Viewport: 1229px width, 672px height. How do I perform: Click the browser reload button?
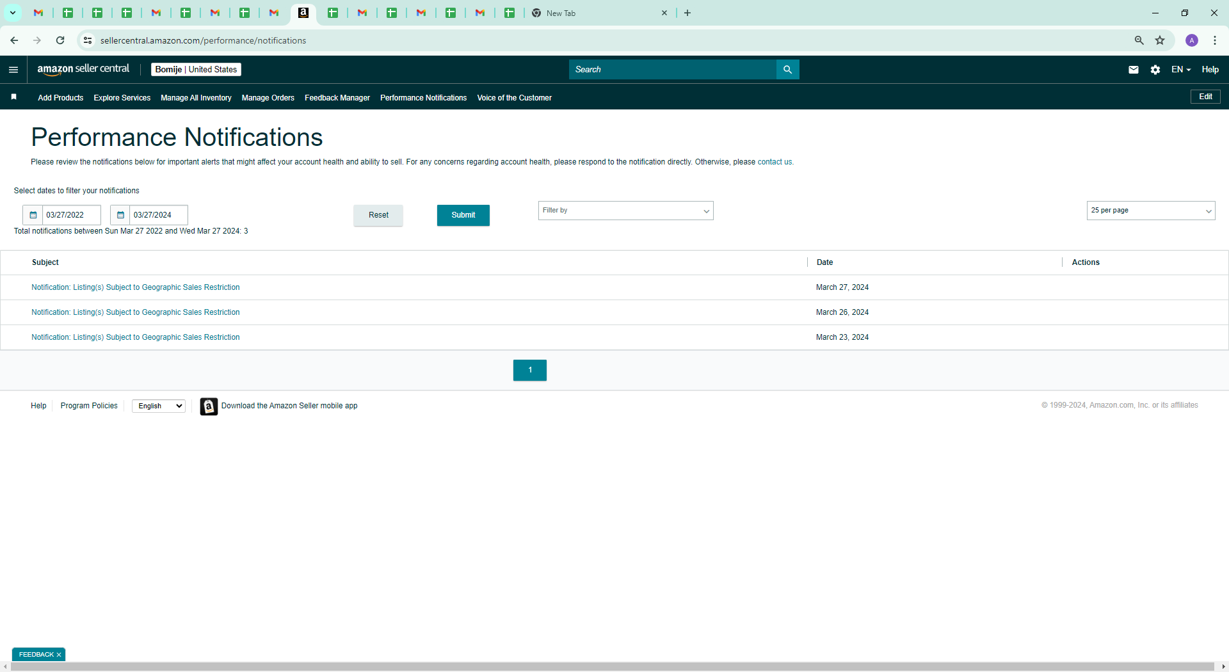coord(60,40)
